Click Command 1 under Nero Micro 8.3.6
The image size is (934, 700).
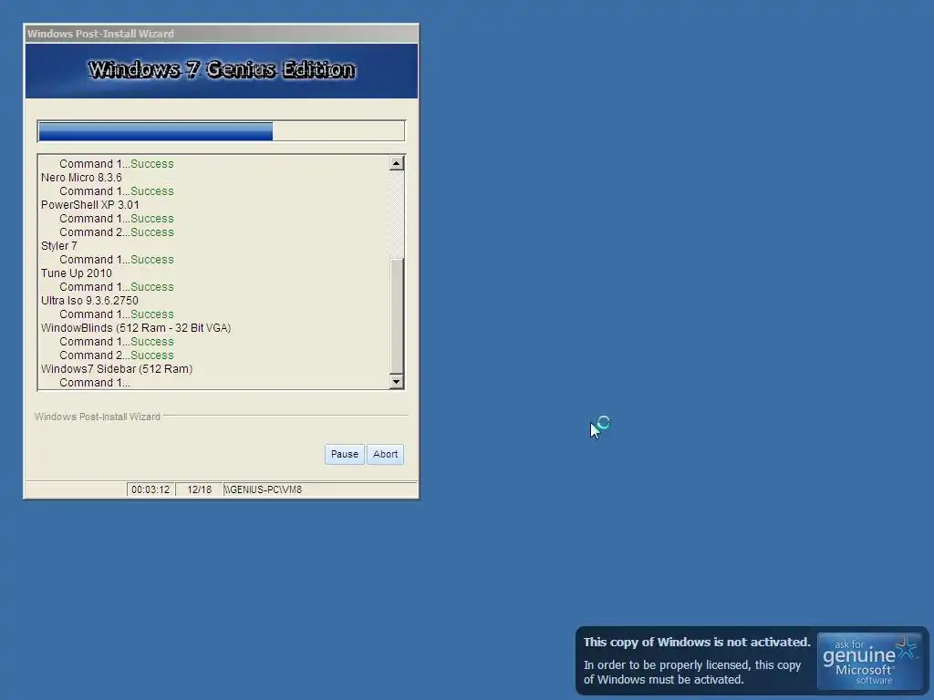coord(116,191)
